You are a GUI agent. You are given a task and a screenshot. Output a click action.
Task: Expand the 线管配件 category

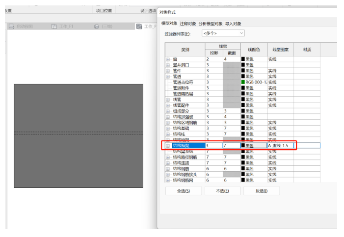coord(168,105)
